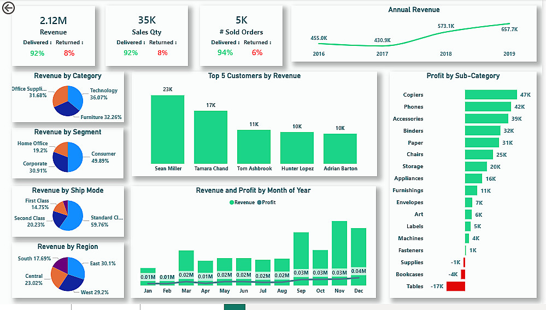The width and height of the screenshot is (546, 310).
Task: Select the 2.12M Revenue card
Action: 53,36
